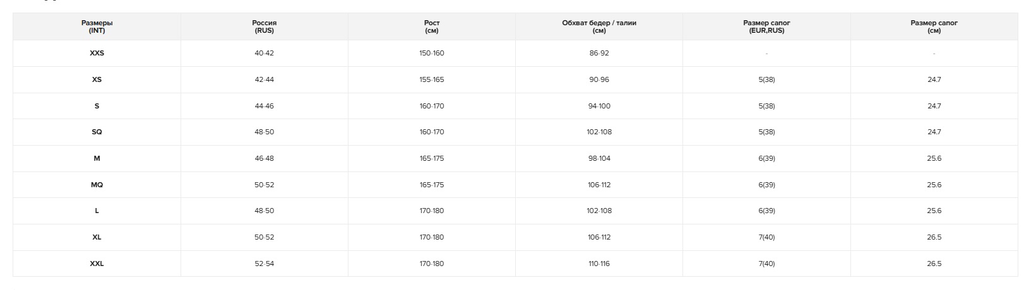Click the 'Россия (RUS)' column header
The height and width of the screenshot is (290, 1036).
point(264,26)
